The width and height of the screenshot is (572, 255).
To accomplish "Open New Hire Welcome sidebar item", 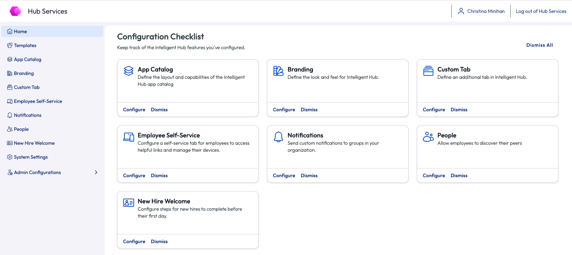I will tap(34, 143).
